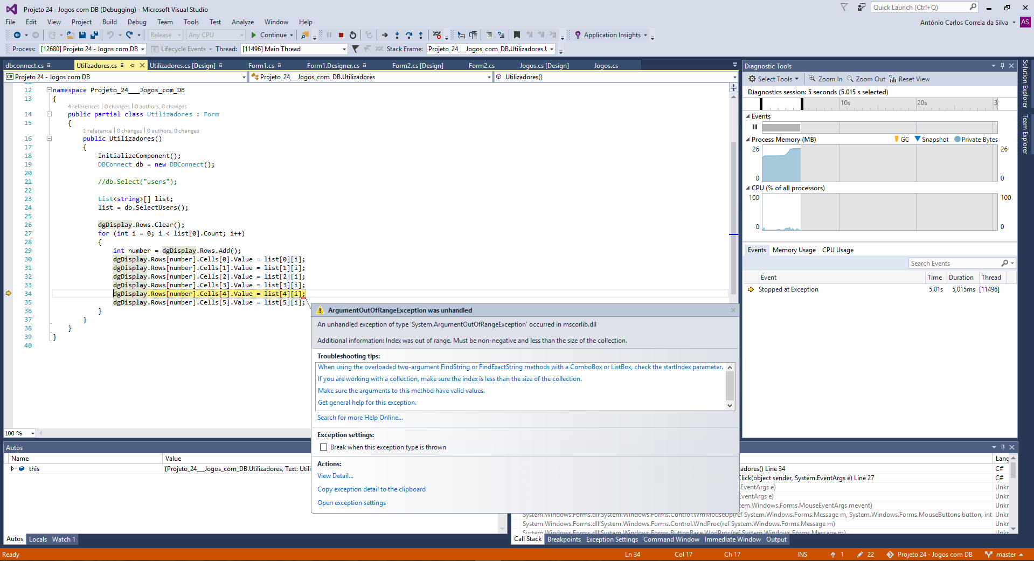Image resolution: width=1034 pixels, height=561 pixels.
Task: Open the Select Tools dropdown
Action: click(x=774, y=79)
